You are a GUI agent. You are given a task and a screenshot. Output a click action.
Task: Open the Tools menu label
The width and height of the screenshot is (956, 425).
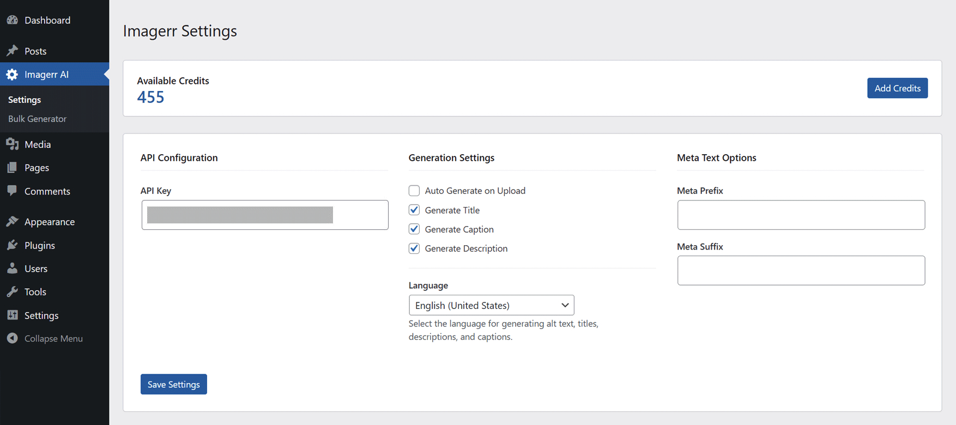point(35,292)
